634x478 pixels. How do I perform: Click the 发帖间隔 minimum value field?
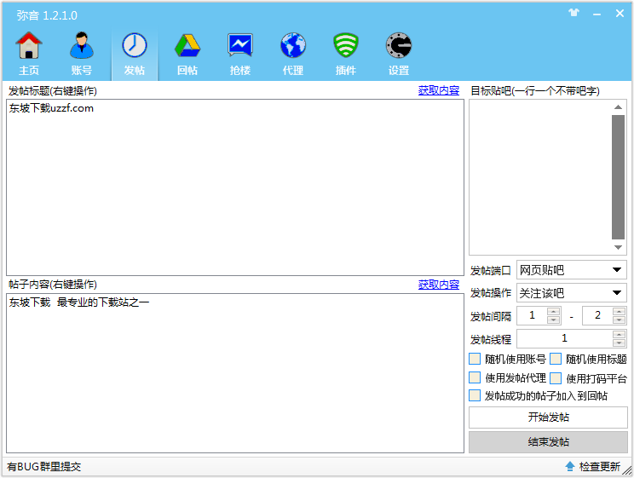click(532, 315)
